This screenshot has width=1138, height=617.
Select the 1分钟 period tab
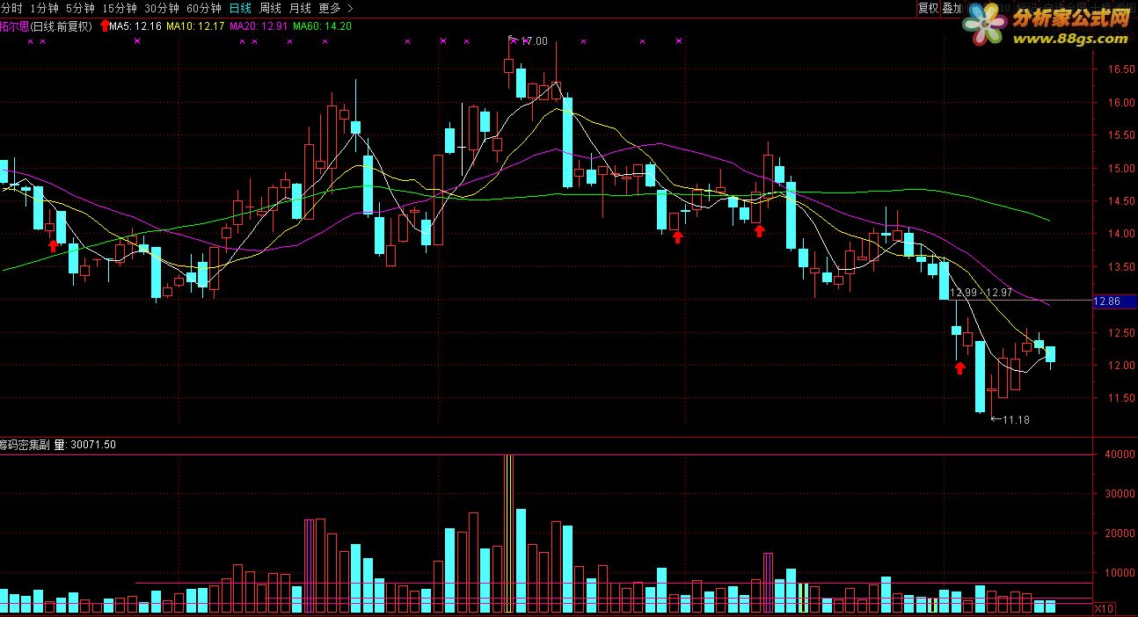44,8
